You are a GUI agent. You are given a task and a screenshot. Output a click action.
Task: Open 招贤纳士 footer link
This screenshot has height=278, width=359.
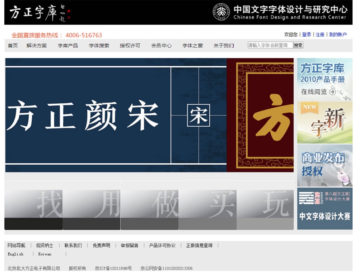pyautogui.click(x=45, y=245)
